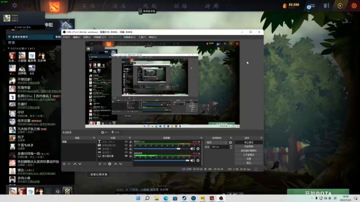360x202 pixels.
Task: Click Windows Start button
Action: (138, 198)
